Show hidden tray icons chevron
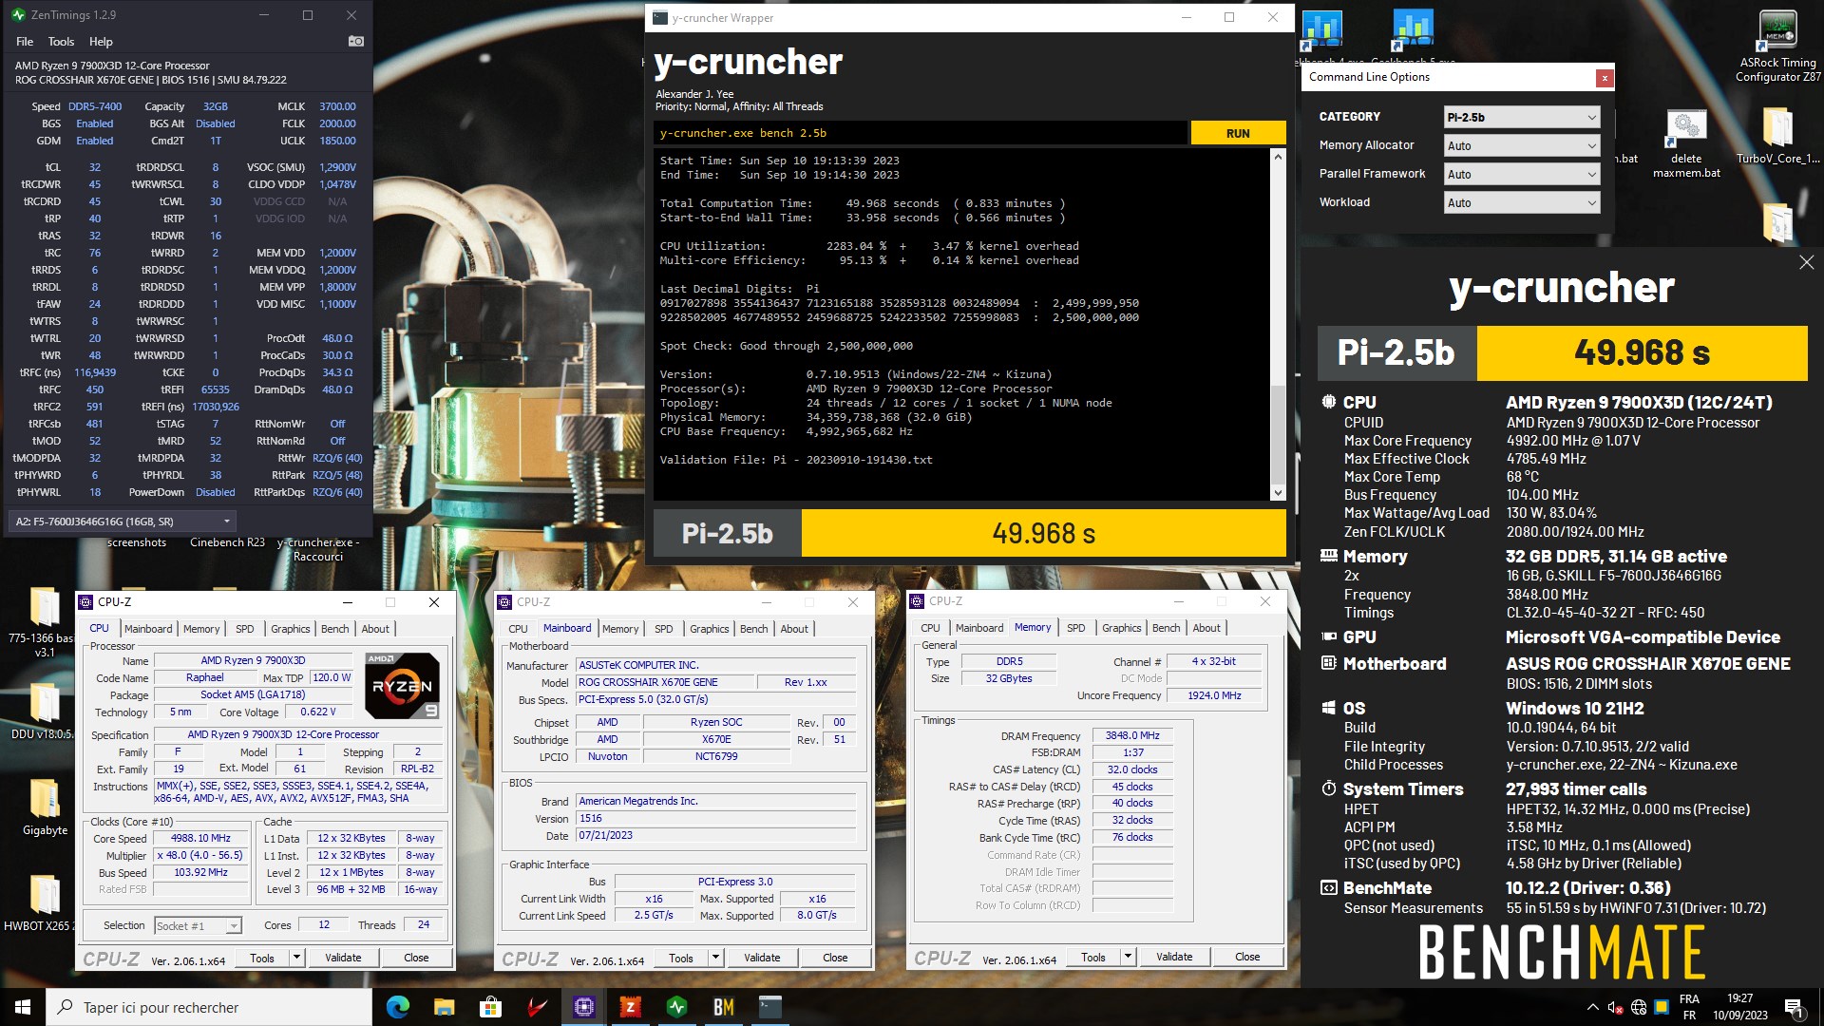Screen dimensions: 1824x1026 pos(1592,1007)
